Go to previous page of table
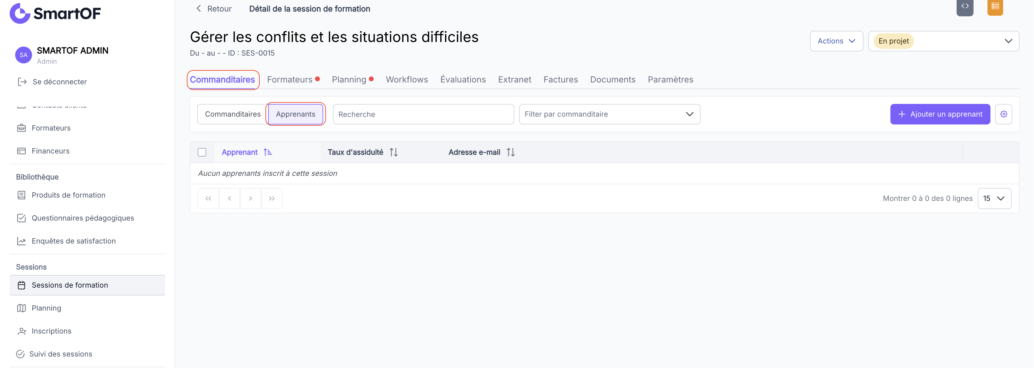Viewport: 1034px width, 368px height. tap(229, 198)
